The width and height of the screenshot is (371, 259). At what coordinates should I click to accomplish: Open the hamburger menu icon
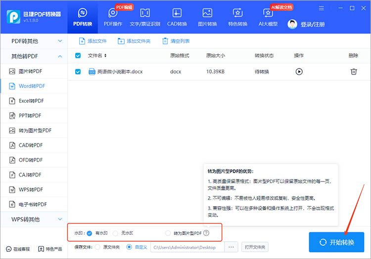click(x=322, y=8)
